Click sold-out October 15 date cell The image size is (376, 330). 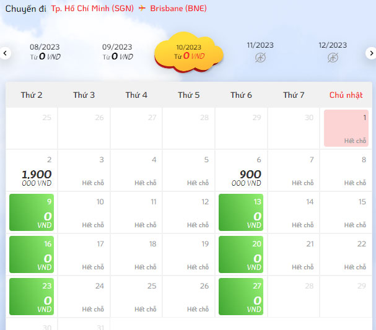point(346,212)
